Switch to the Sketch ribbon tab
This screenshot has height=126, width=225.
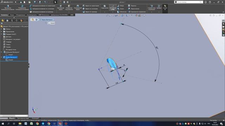[12, 15]
